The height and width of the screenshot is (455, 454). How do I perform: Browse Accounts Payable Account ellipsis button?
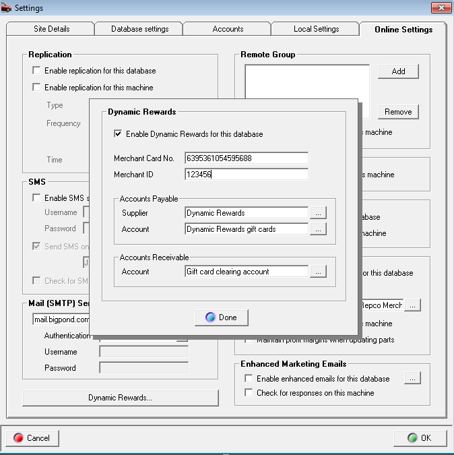pyautogui.click(x=318, y=229)
